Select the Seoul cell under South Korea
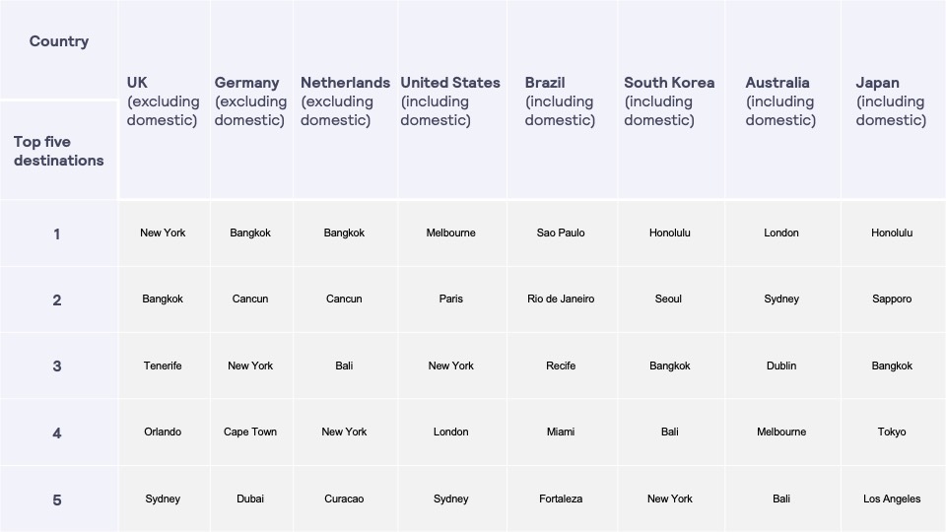This screenshot has width=946, height=532. pyautogui.click(x=668, y=299)
